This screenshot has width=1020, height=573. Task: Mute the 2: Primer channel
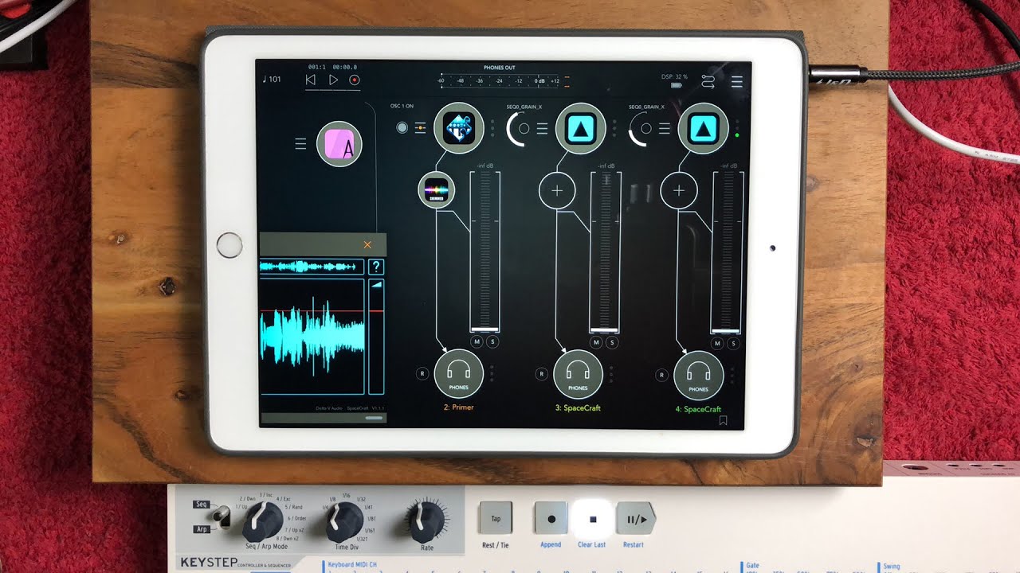point(477,342)
